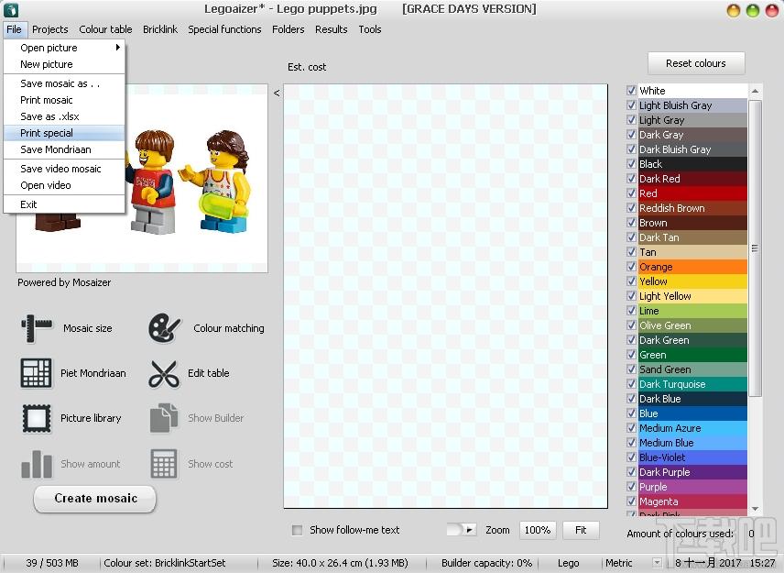Select Open video menu entry
This screenshot has width=784, height=573.
(x=64, y=185)
